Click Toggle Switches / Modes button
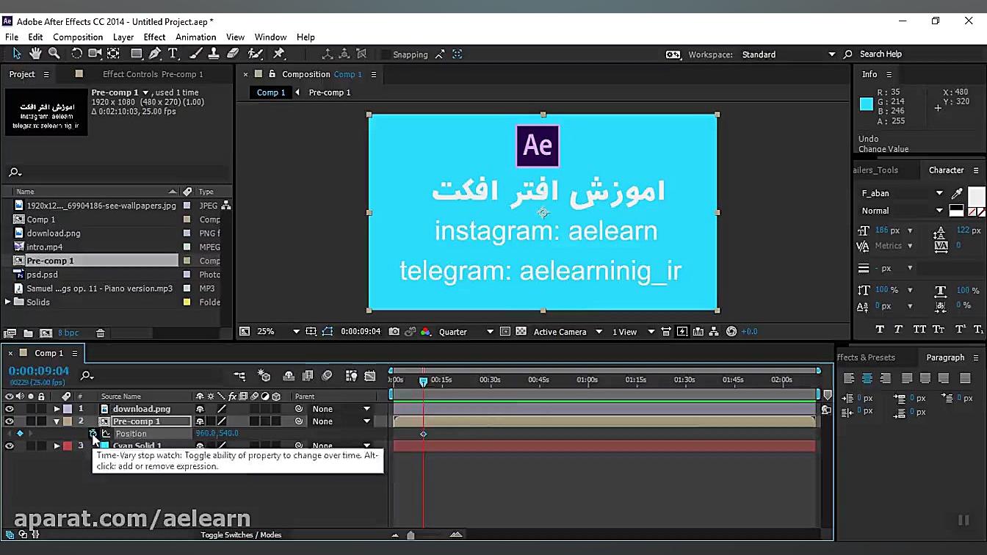 [241, 534]
